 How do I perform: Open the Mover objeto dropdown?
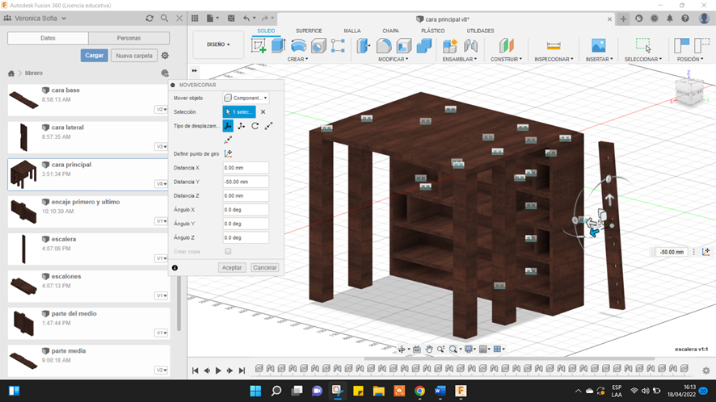(246, 98)
